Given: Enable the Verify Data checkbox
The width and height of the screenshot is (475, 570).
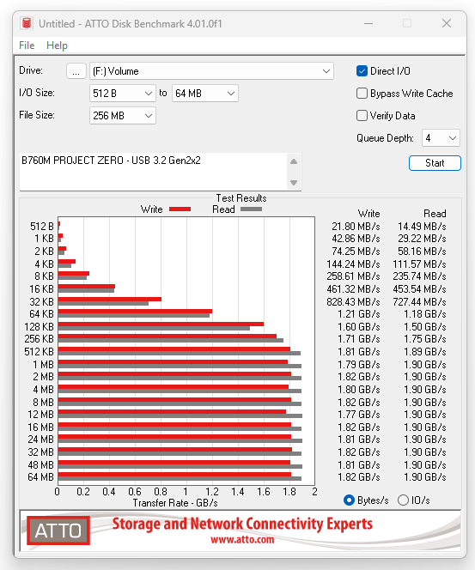Looking at the screenshot, I should coord(362,116).
